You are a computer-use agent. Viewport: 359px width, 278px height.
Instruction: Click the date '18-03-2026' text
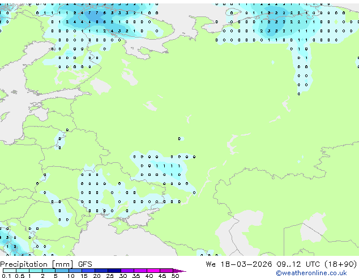(x=246, y=264)
